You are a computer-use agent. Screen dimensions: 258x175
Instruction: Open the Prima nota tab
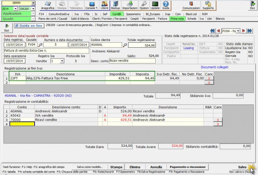click(177, 19)
